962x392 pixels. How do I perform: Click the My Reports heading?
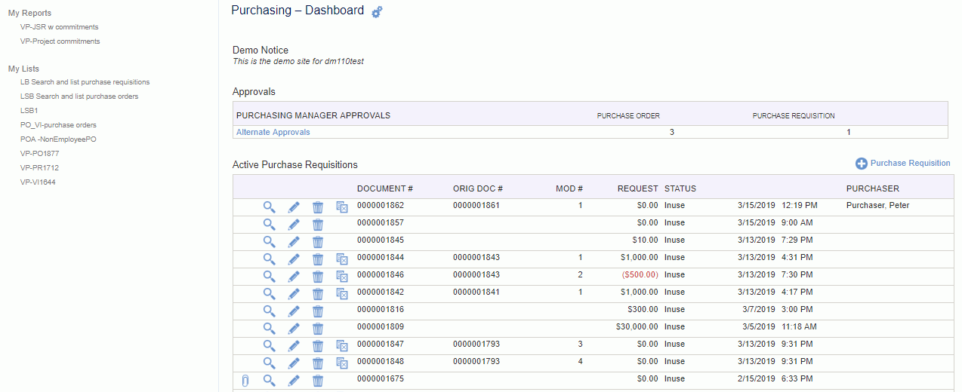tap(29, 13)
